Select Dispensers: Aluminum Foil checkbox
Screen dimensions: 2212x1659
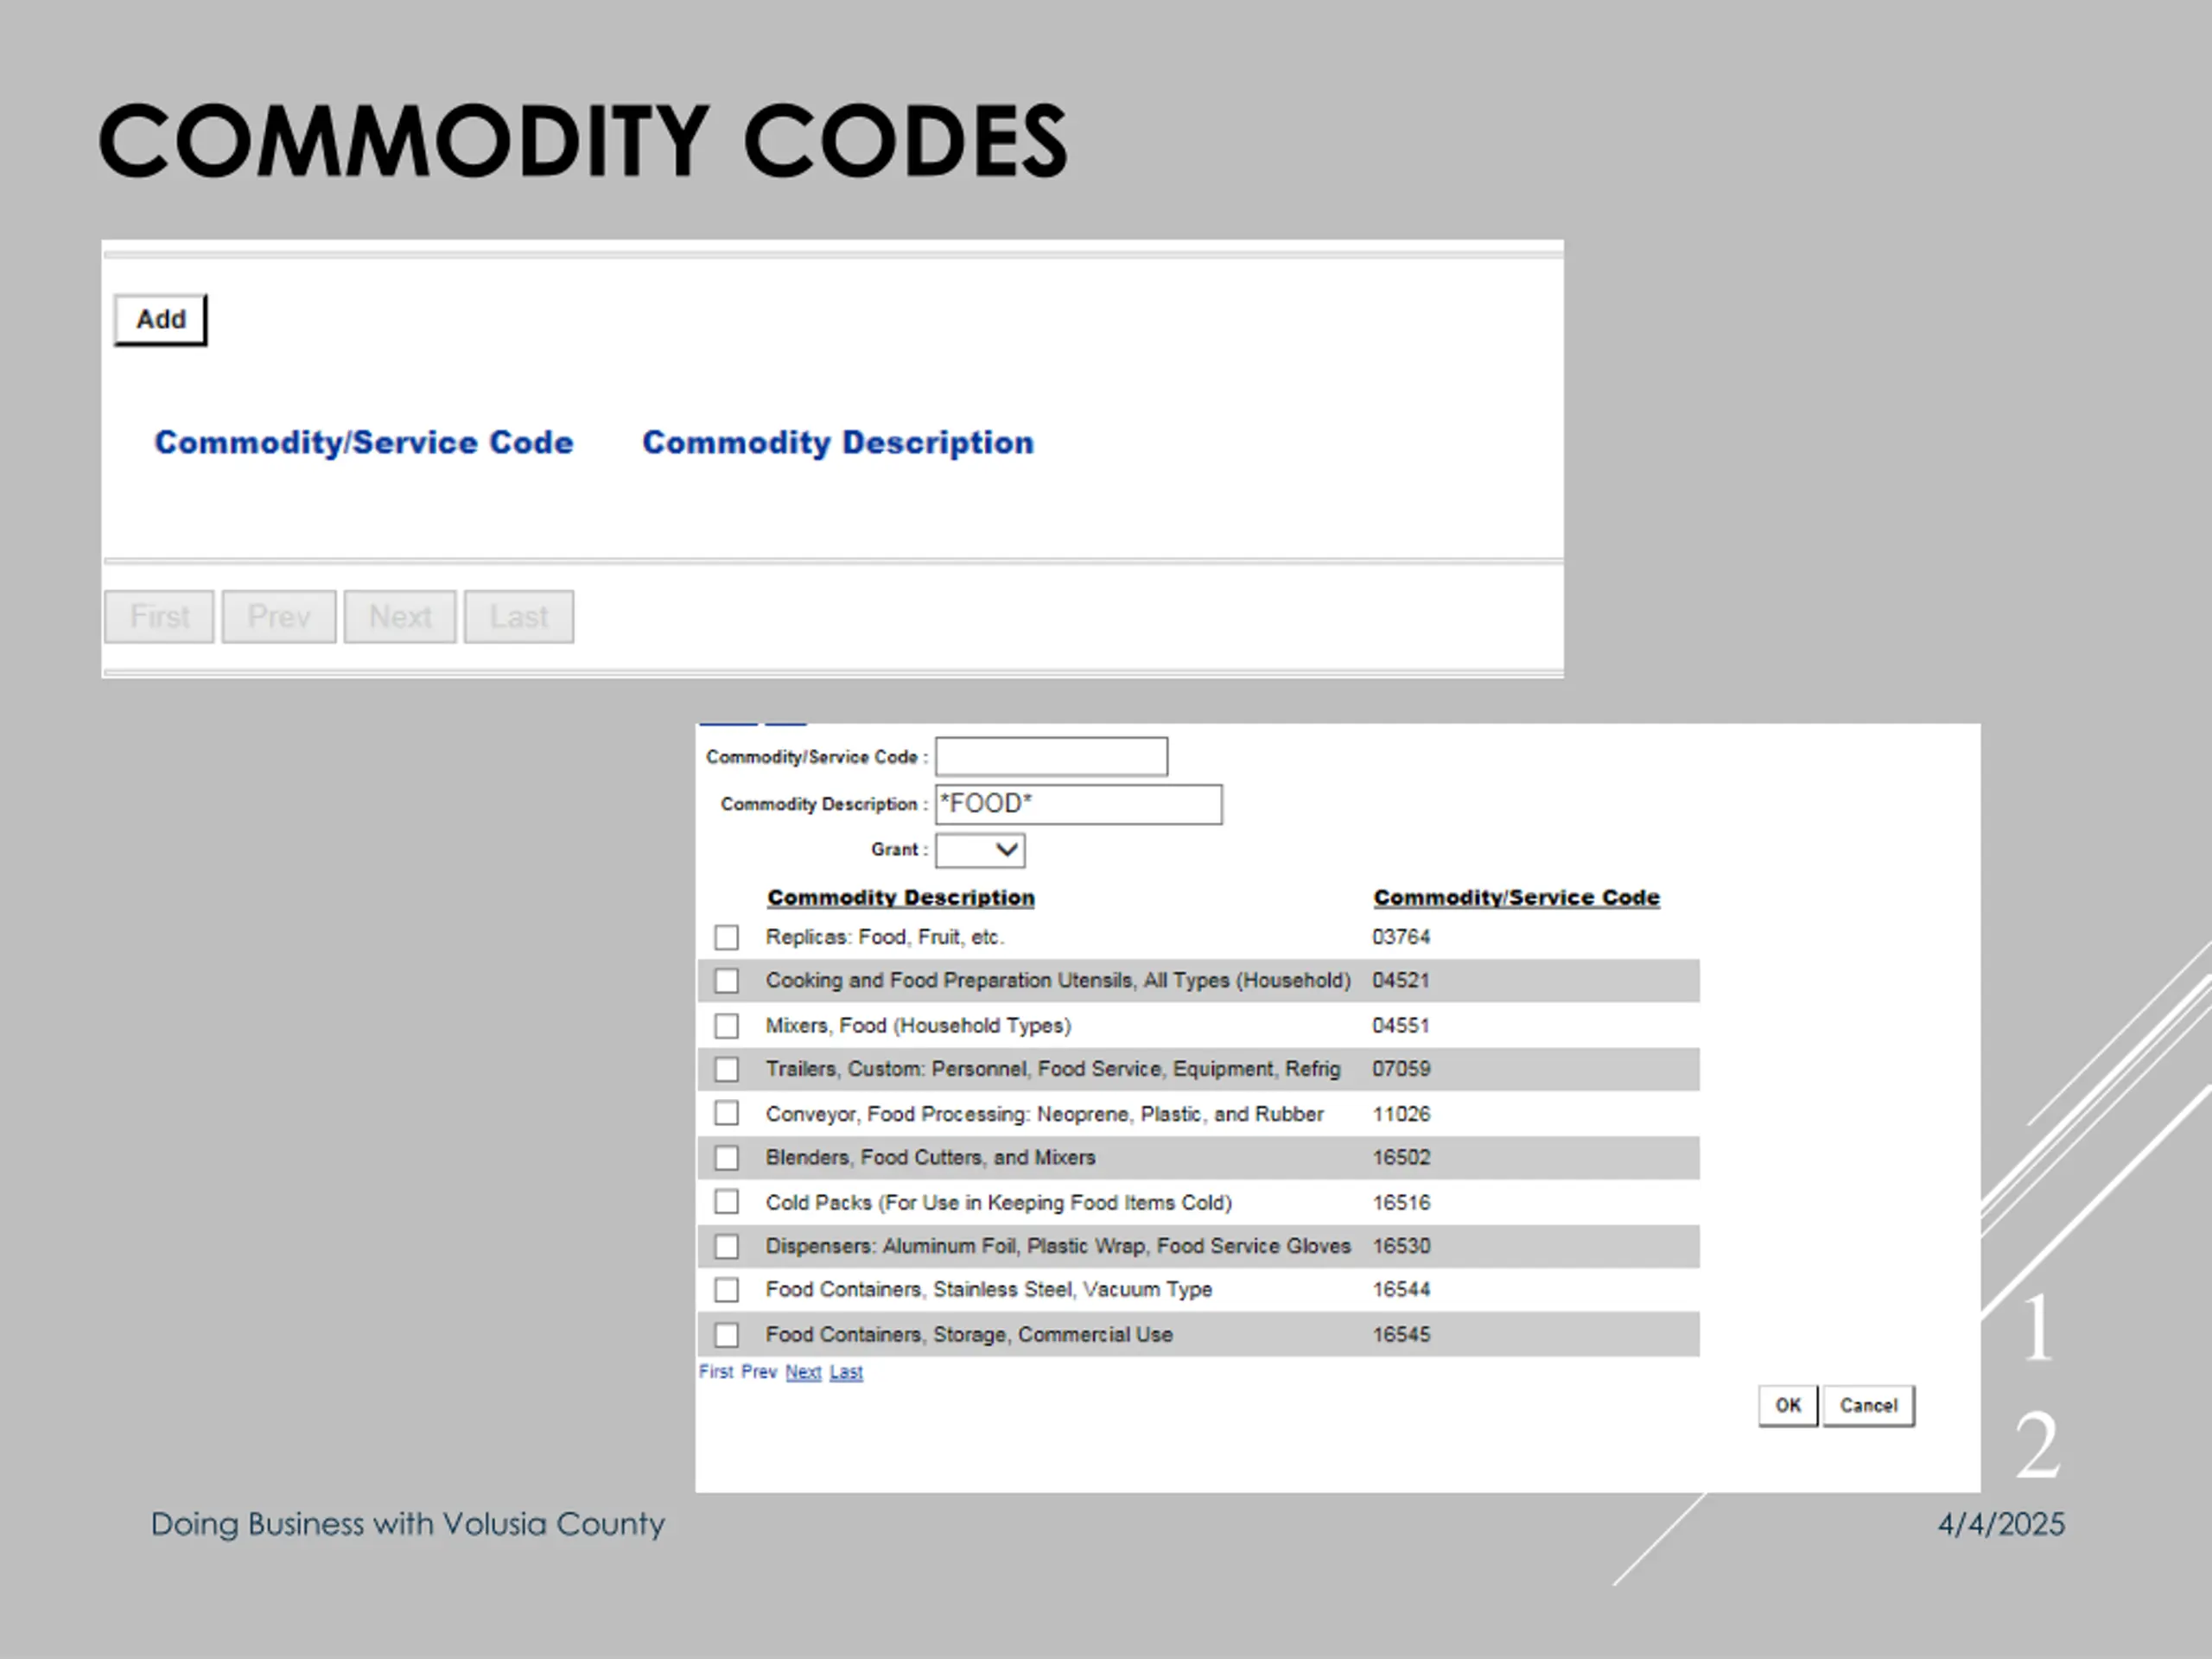[x=727, y=1246]
